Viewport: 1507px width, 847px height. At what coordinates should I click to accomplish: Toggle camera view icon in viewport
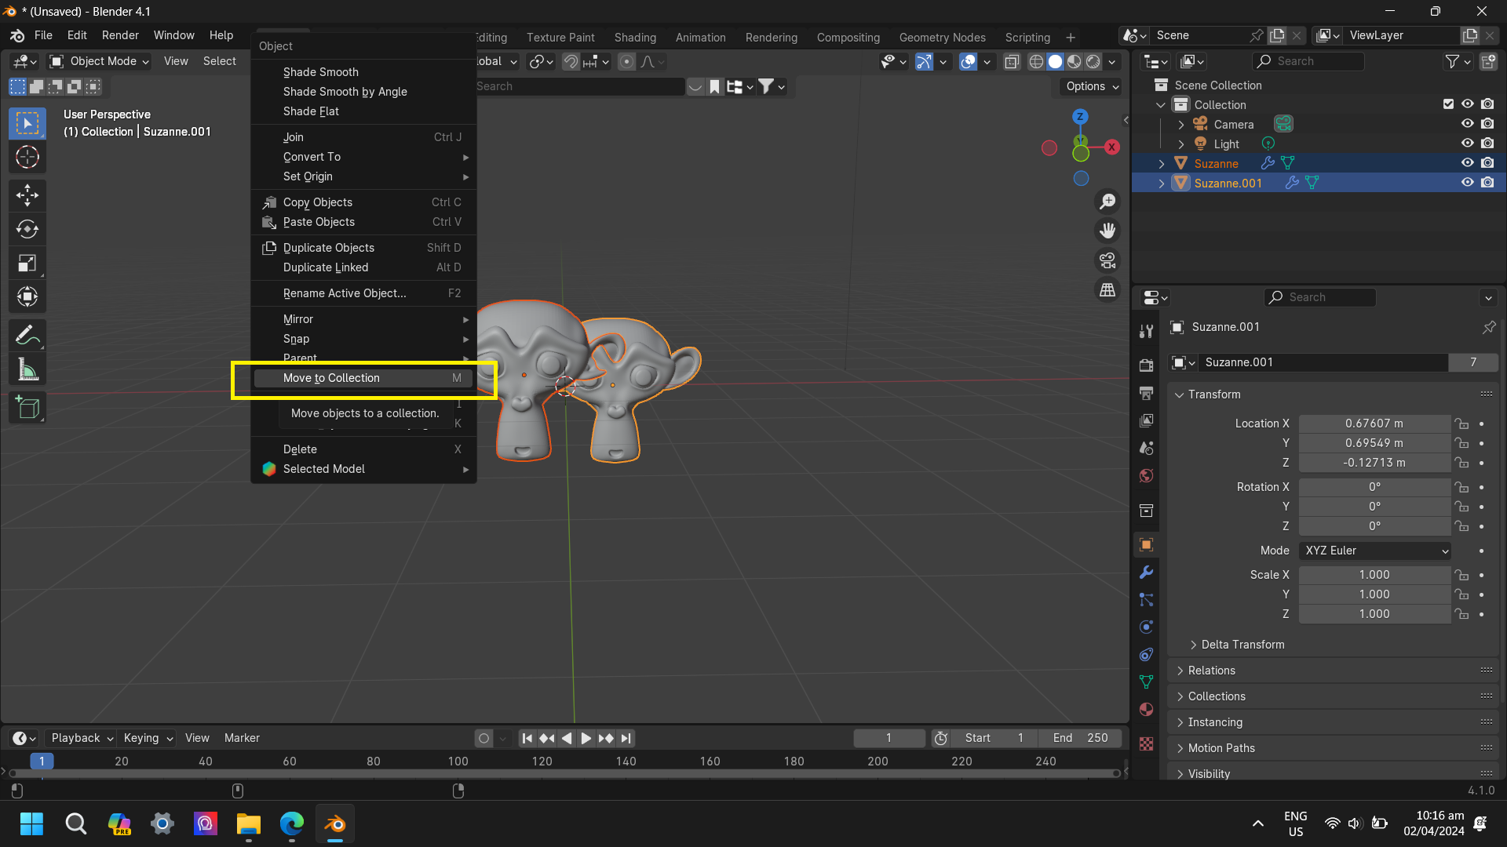point(1107,260)
